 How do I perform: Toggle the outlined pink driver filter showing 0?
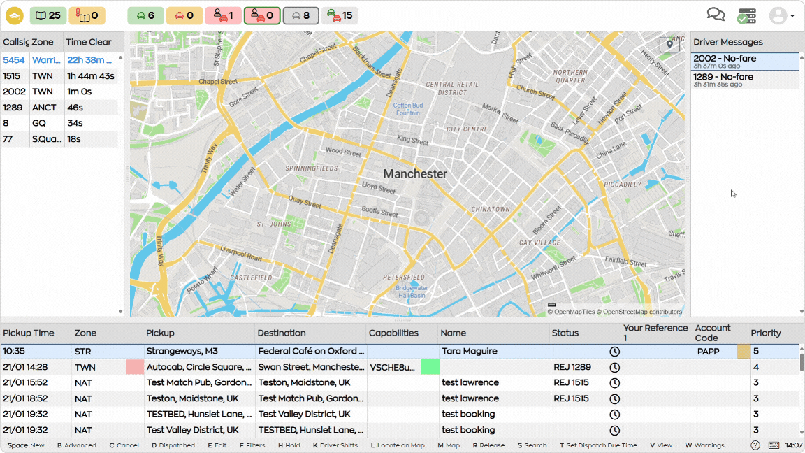point(262,16)
